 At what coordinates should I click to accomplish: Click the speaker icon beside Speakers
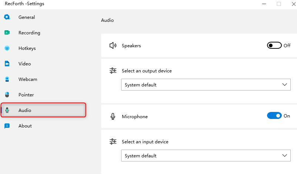tap(113, 45)
